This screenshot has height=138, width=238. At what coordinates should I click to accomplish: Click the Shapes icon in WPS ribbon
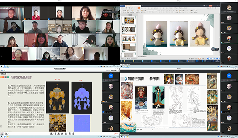point(180,11)
